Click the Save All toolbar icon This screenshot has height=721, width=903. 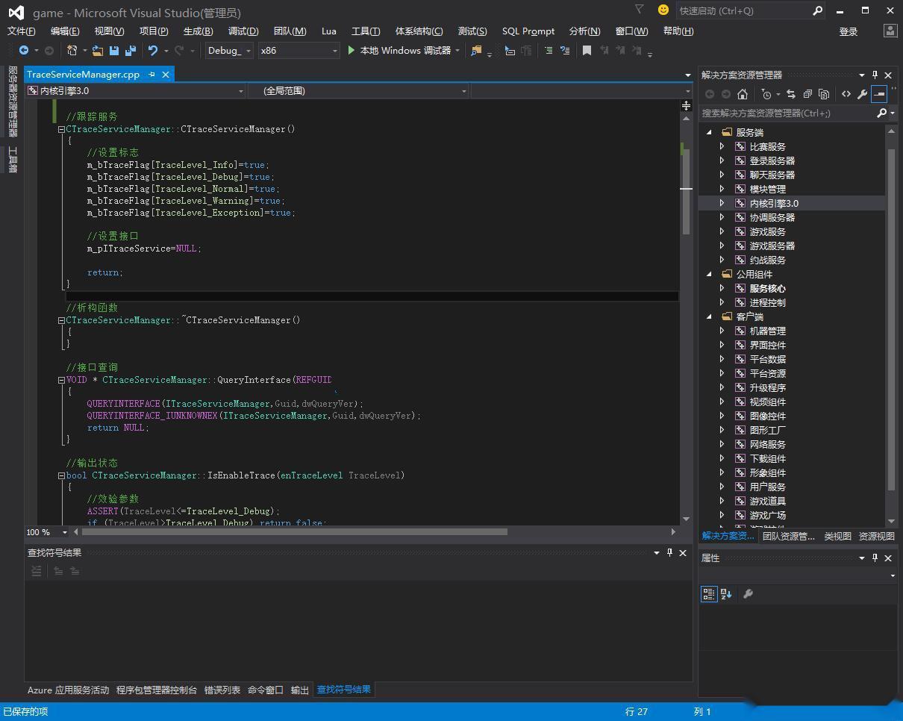point(130,51)
